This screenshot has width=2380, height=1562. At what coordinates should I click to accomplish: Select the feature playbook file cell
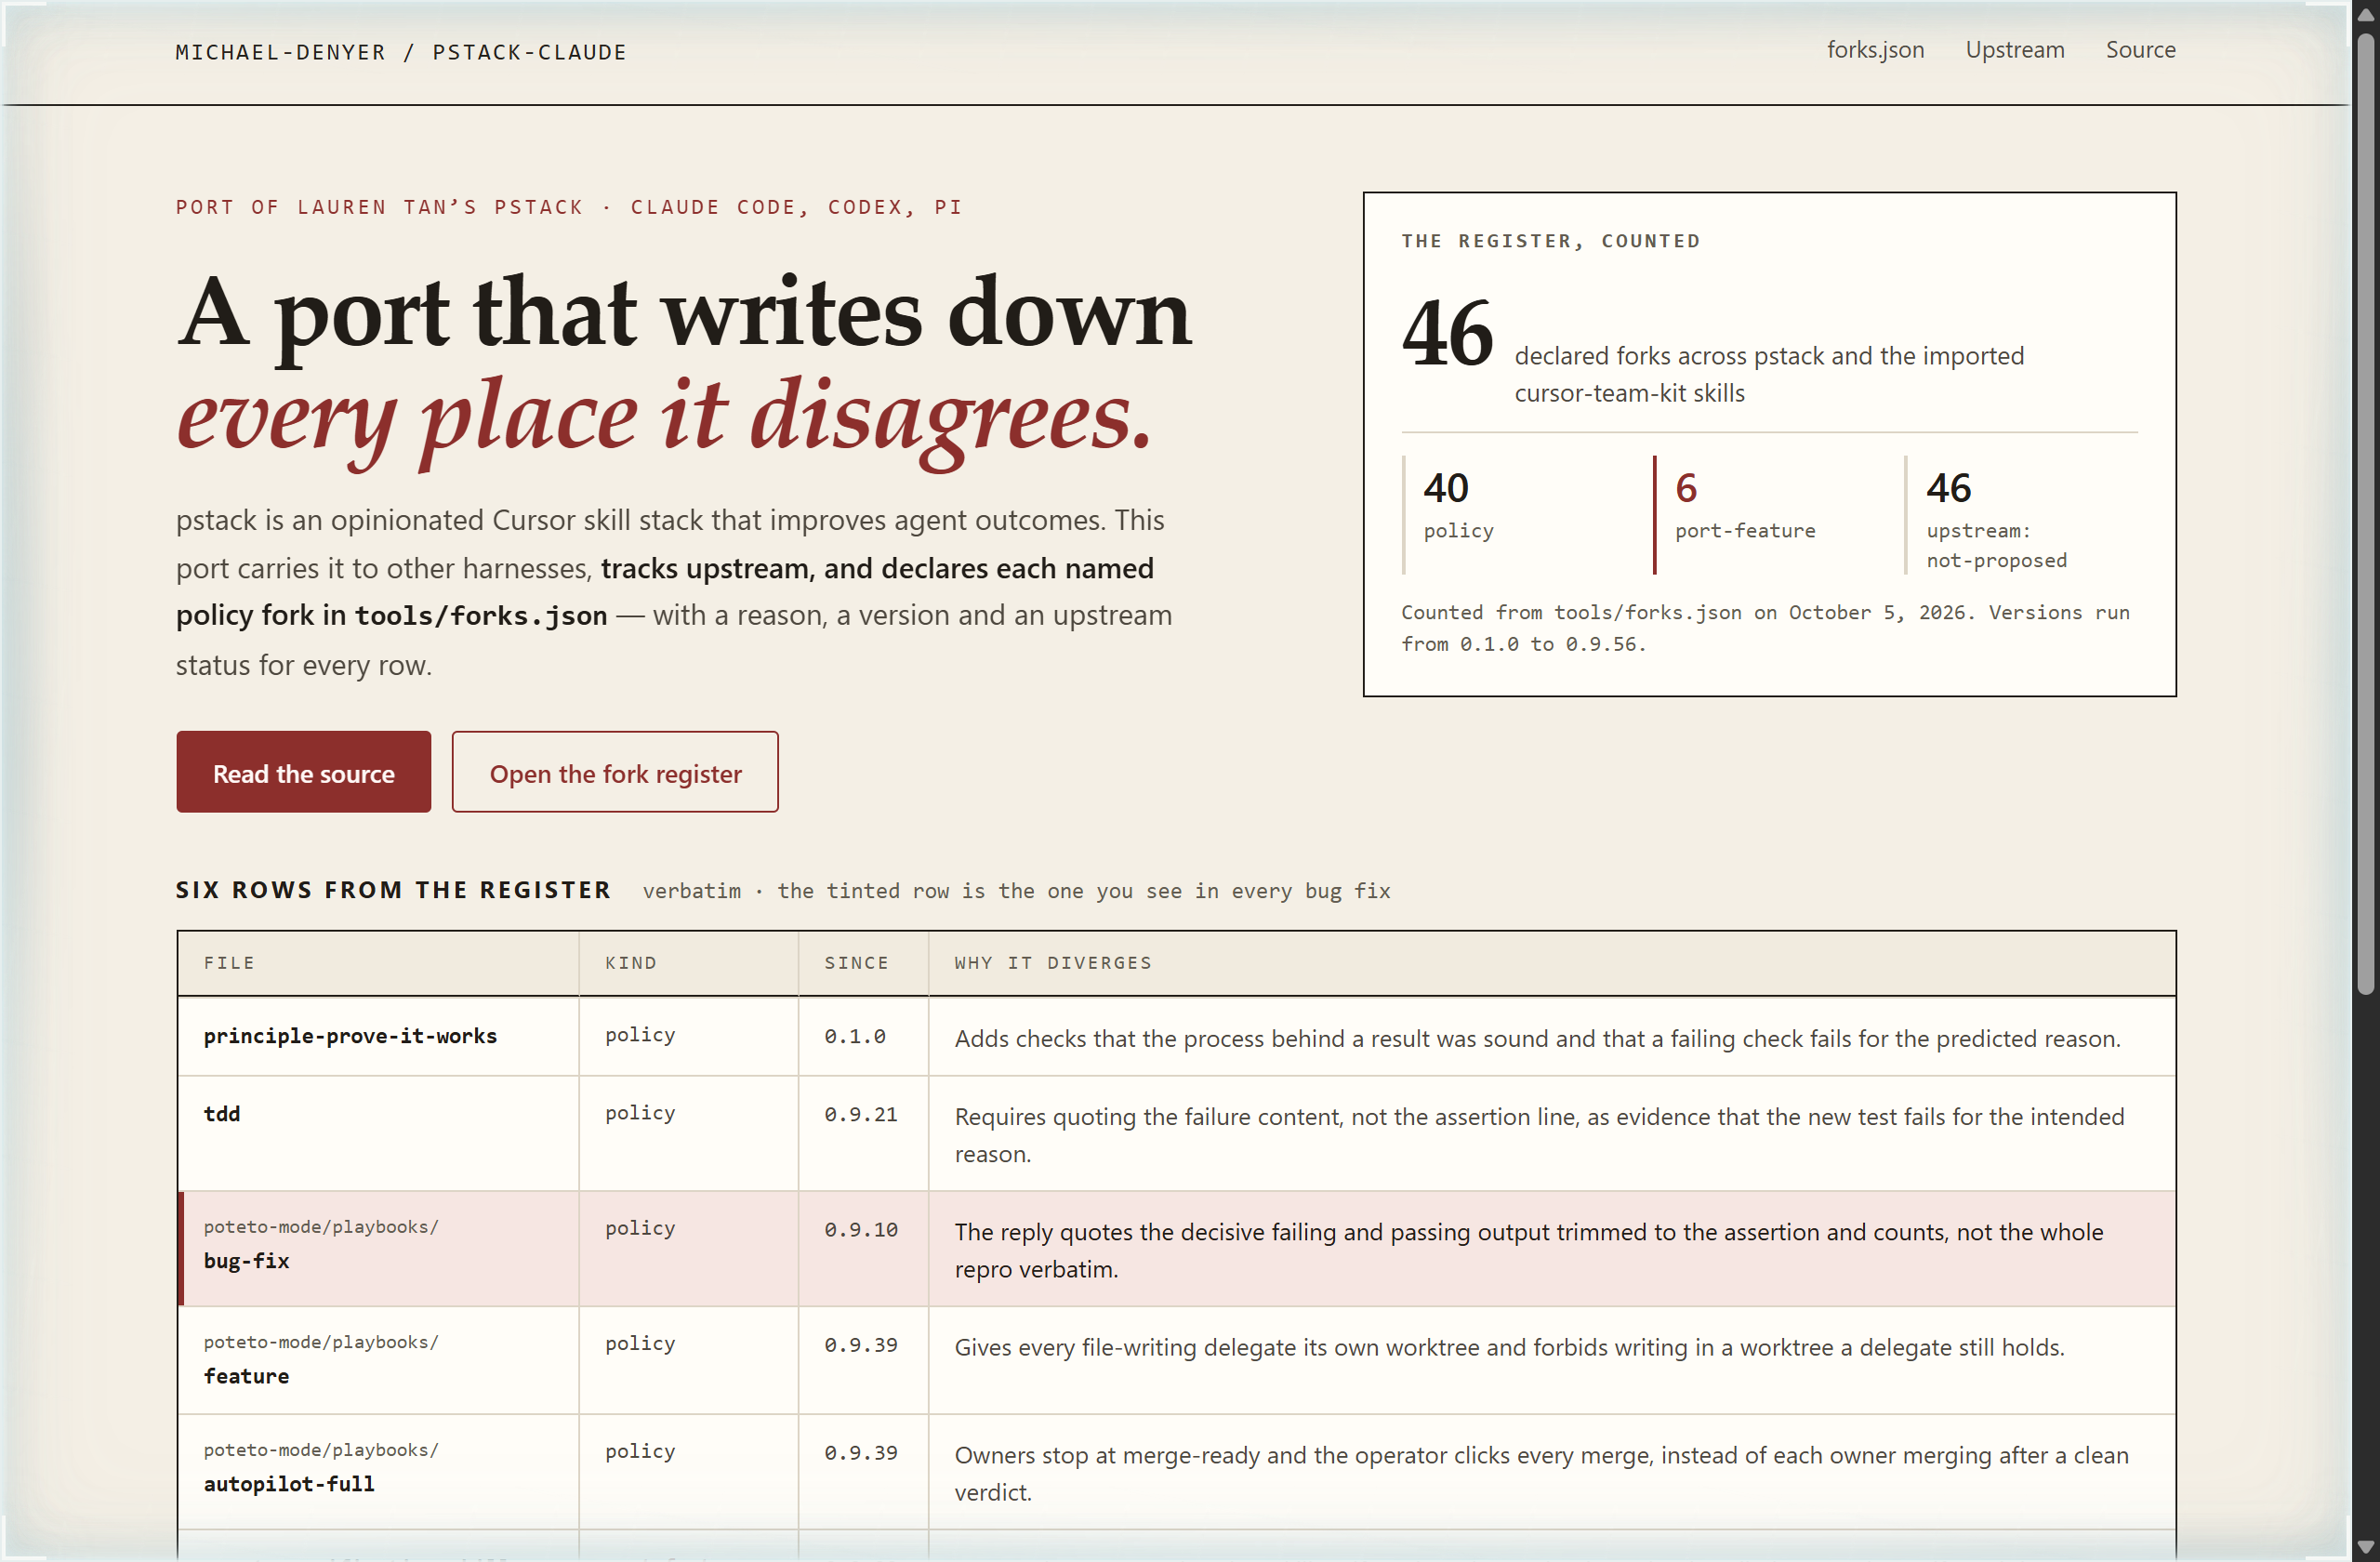click(378, 1360)
